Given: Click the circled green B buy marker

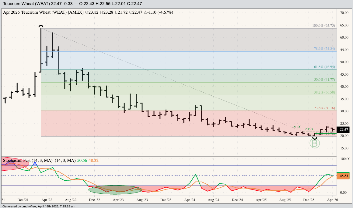Looking at the screenshot, I should click(x=315, y=144).
